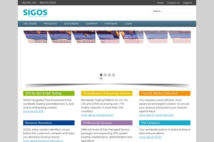Viewport: 214px width, 142px height.
Task: Go to Home in top bar
Action: tap(160, 3)
